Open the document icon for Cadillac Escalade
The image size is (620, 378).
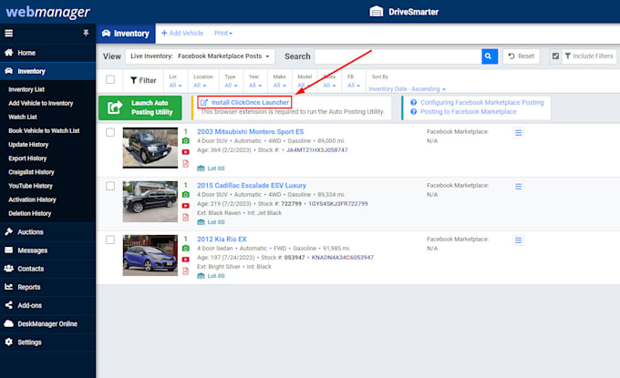click(x=185, y=218)
